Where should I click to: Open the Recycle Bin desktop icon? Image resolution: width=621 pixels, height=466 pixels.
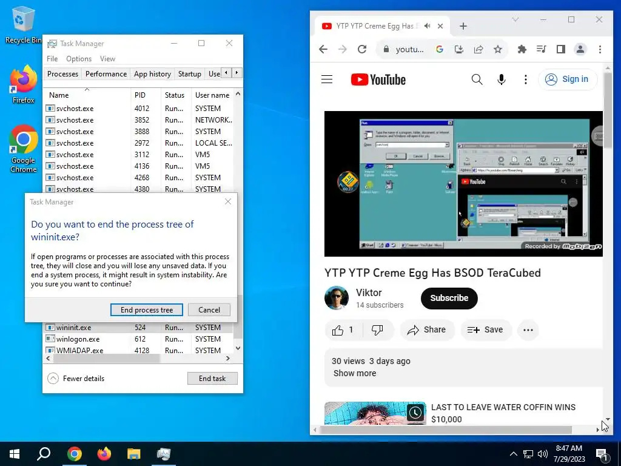pyautogui.click(x=24, y=24)
